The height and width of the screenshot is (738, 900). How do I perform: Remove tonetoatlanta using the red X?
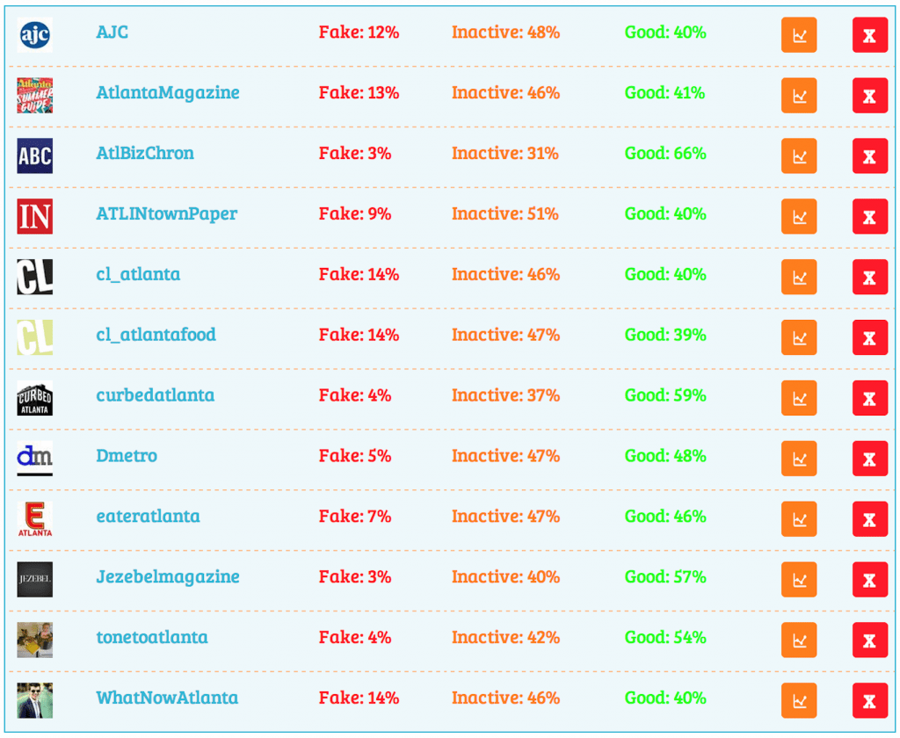pos(869,640)
